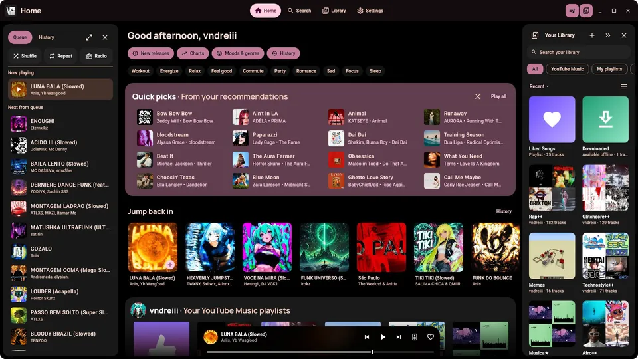638x359 pixels.
Task: Switch to the History tab in queue panel
Action: point(47,37)
